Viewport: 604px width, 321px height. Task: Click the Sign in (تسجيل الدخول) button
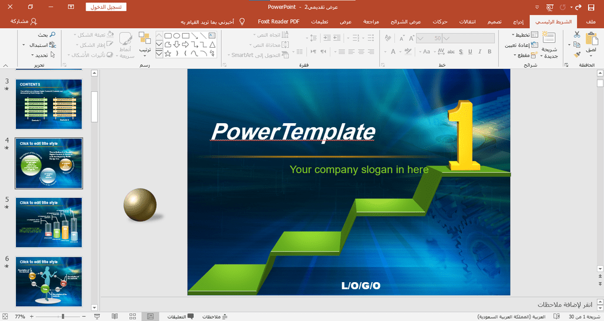pos(106,7)
